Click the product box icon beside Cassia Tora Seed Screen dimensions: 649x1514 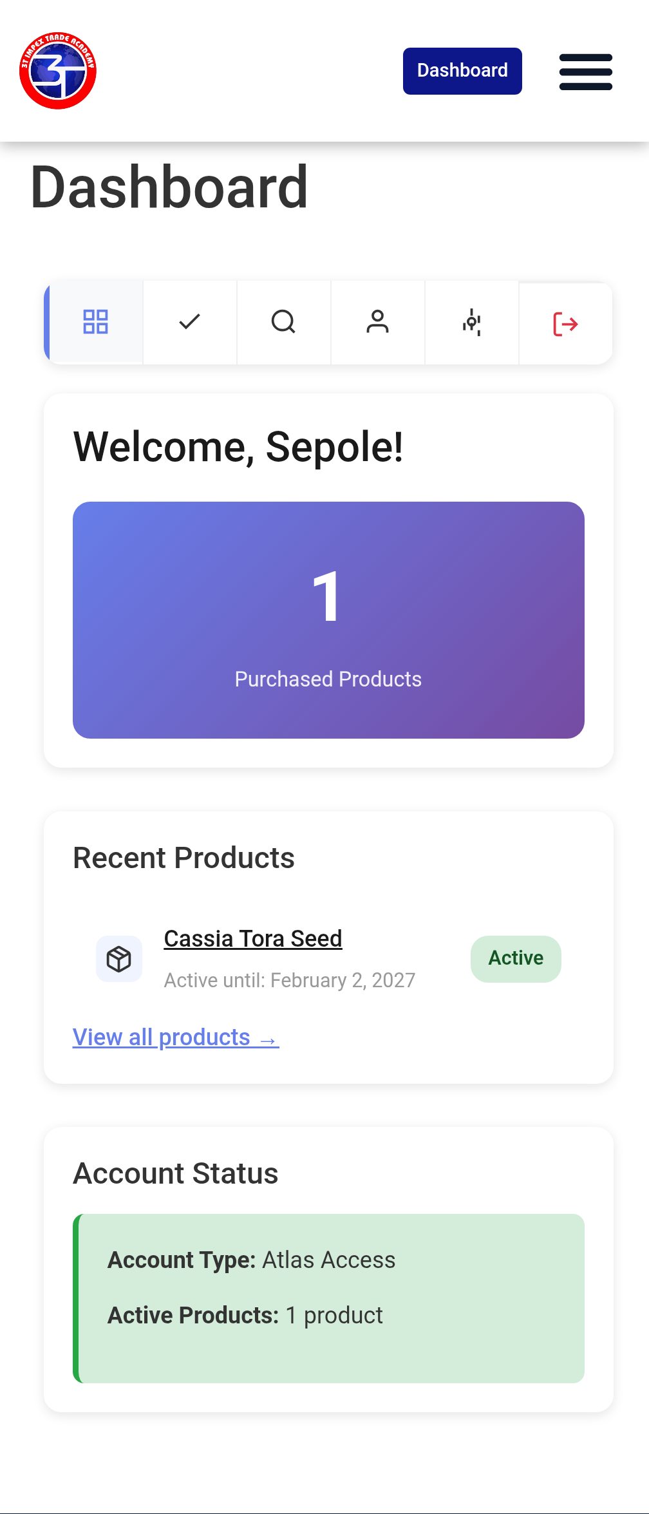[119, 959]
